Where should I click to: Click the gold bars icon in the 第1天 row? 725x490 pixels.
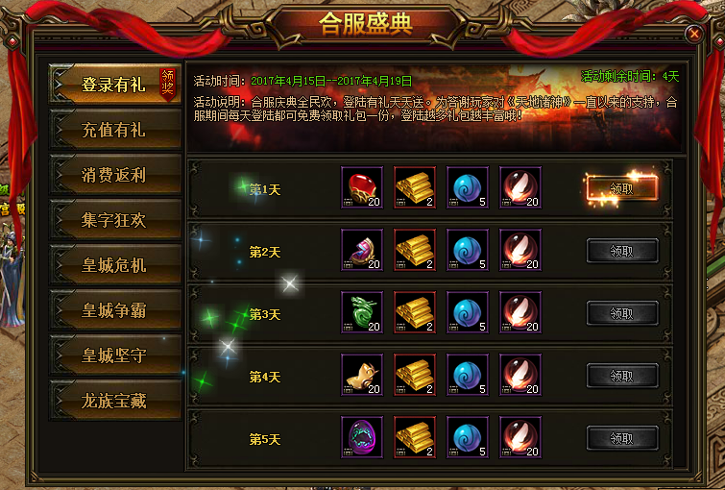[x=415, y=187]
